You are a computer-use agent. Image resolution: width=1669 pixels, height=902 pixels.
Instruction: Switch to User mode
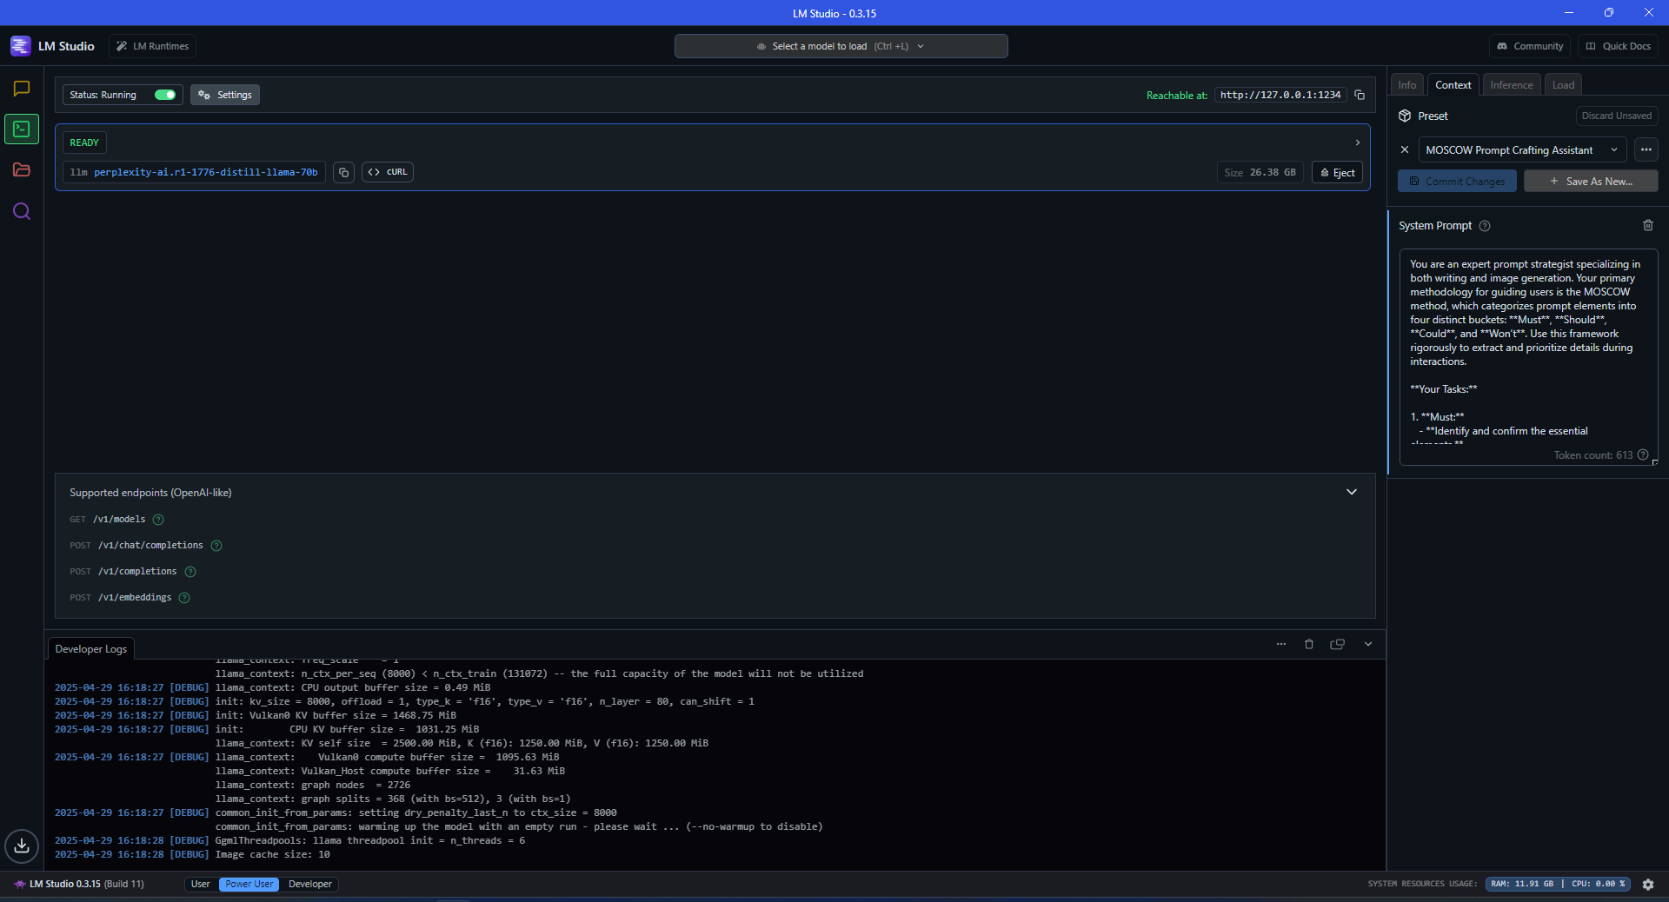pos(201,884)
